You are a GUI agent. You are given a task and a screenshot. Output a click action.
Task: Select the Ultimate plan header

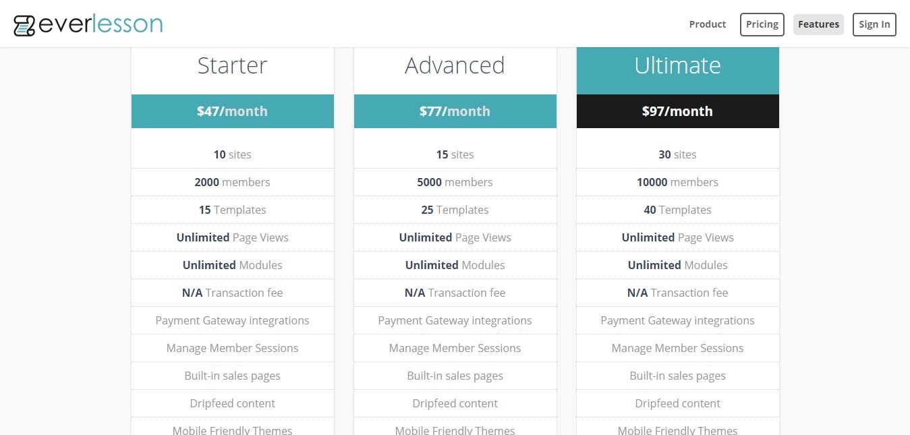(677, 70)
